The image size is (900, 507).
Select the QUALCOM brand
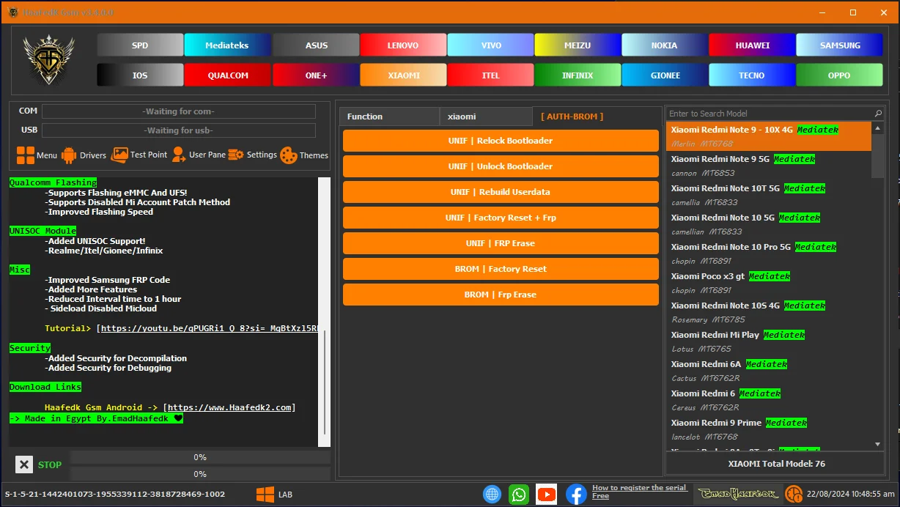[x=227, y=75]
